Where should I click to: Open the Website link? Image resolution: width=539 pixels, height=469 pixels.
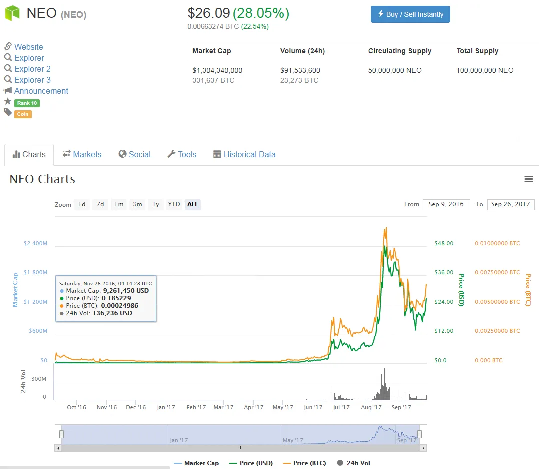coord(28,47)
